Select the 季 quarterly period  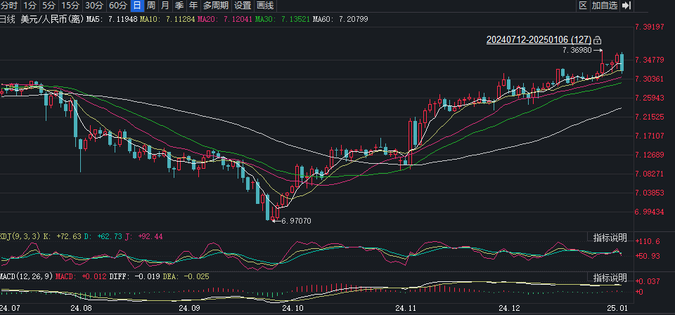pyautogui.click(x=179, y=6)
